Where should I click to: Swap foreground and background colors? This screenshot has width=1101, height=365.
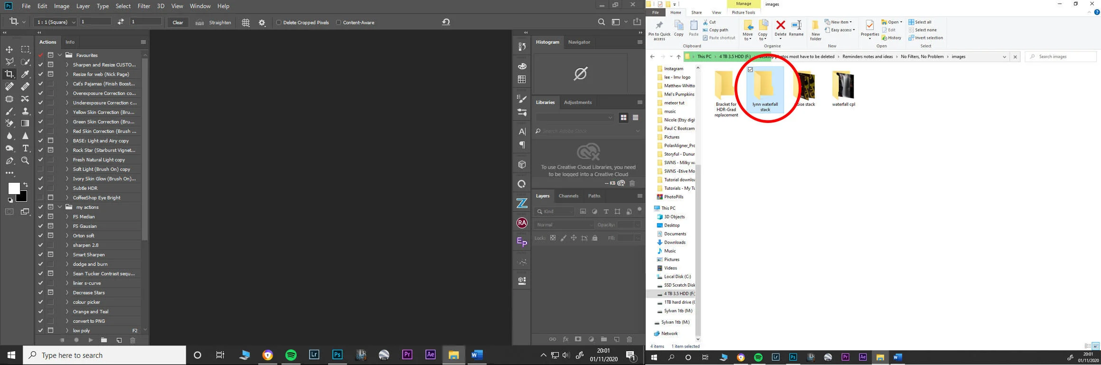[26, 184]
